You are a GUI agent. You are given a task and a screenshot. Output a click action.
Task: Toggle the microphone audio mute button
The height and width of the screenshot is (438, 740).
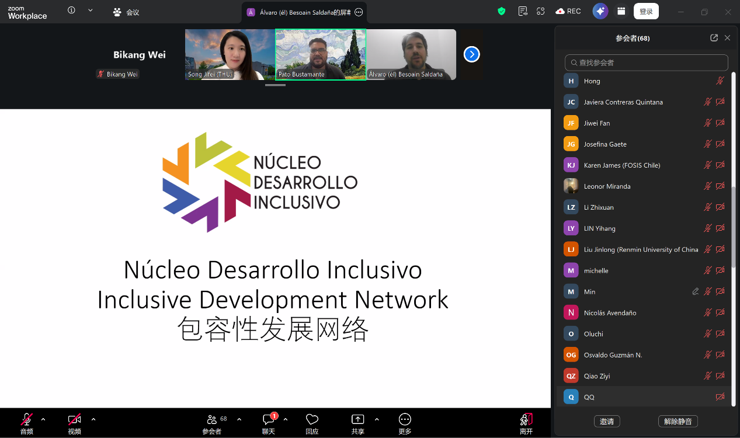(x=27, y=419)
